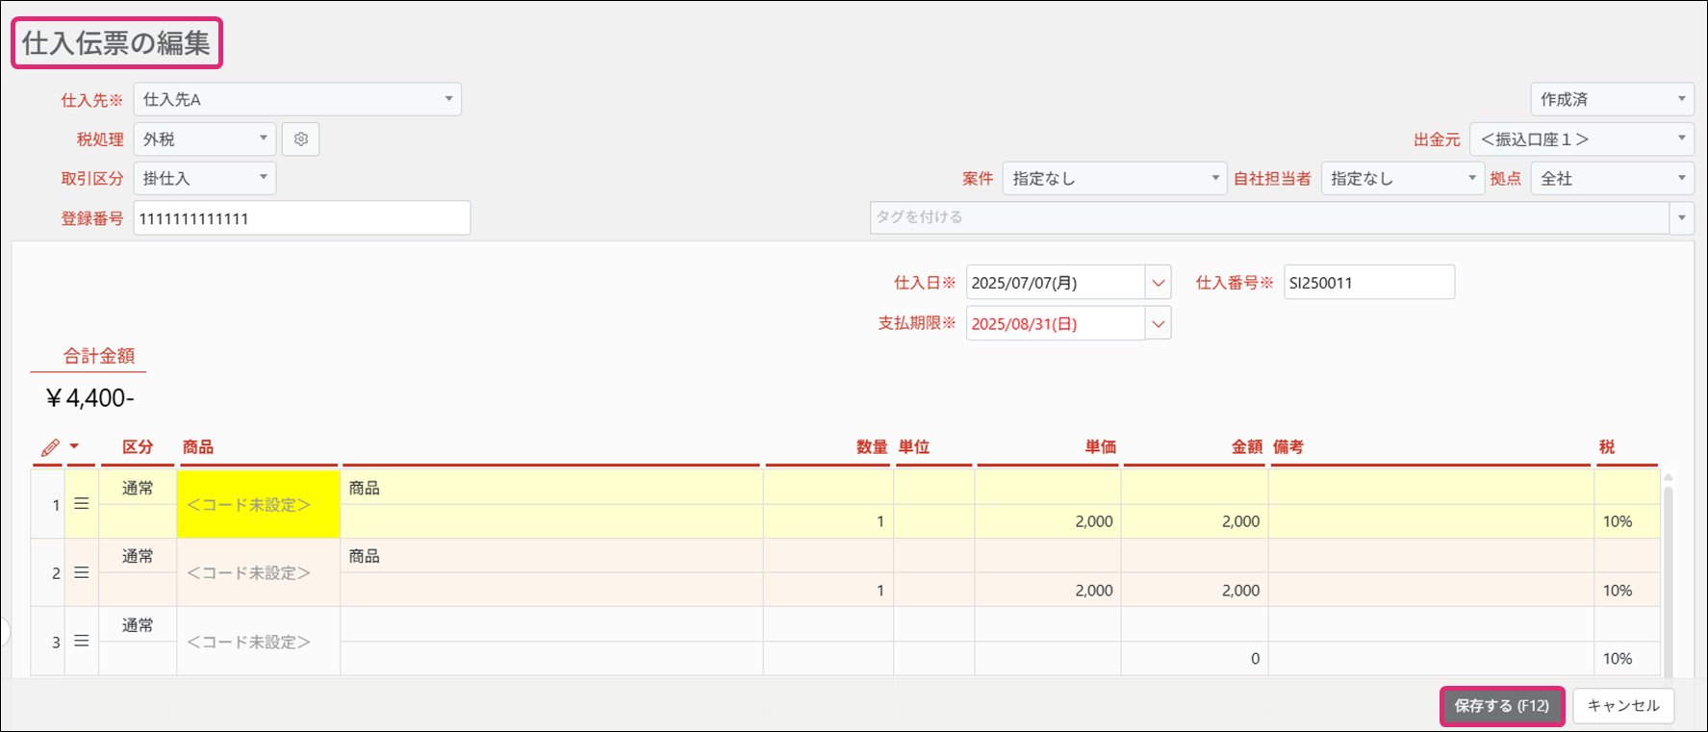The width and height of the screenshot is (1708, 732).
Task: Open the 作成済 status dropdown
Action: coord(1612,99)
